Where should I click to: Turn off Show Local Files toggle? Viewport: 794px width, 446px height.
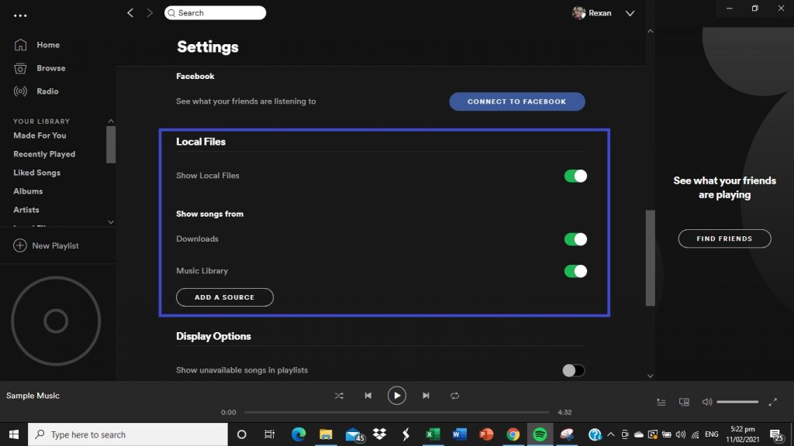pos(575,176)
